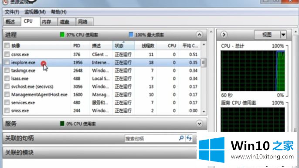Viewport: 299px width, 168px height.
Task: Select the csrss.exe process name
Action: click(20, 55)
